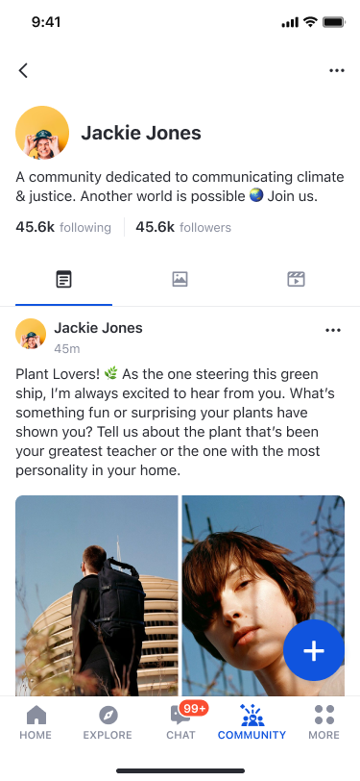Select the Community tab in bottom bar

[x=252, y=722]
